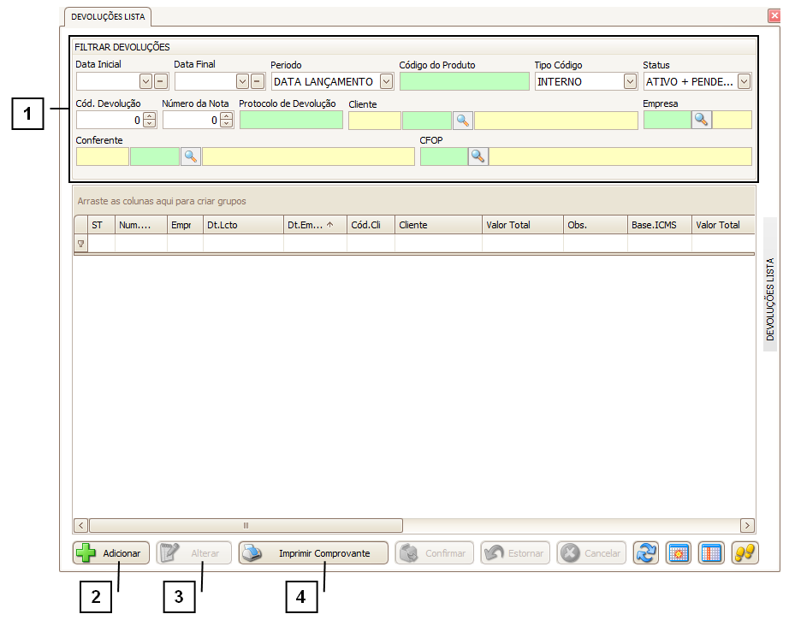
Task: Open the CFOP lookup magnifier
Action: pos(478,156)
